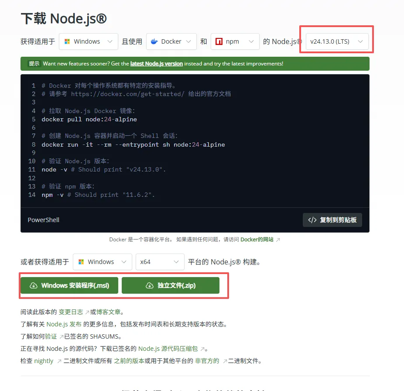Click the download icon on the .msi button

point(34,285)
